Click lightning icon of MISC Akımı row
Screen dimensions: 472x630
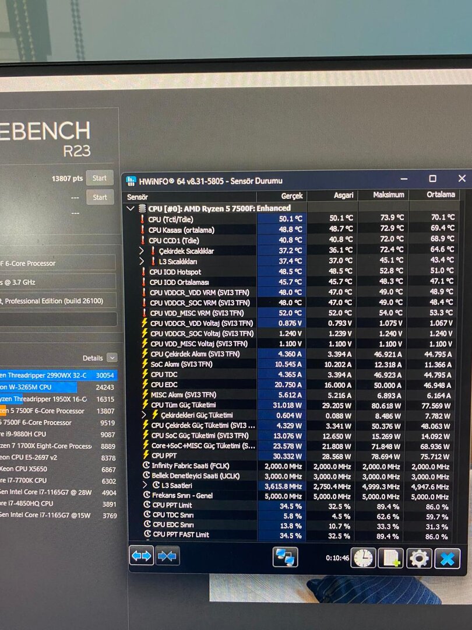146,394
